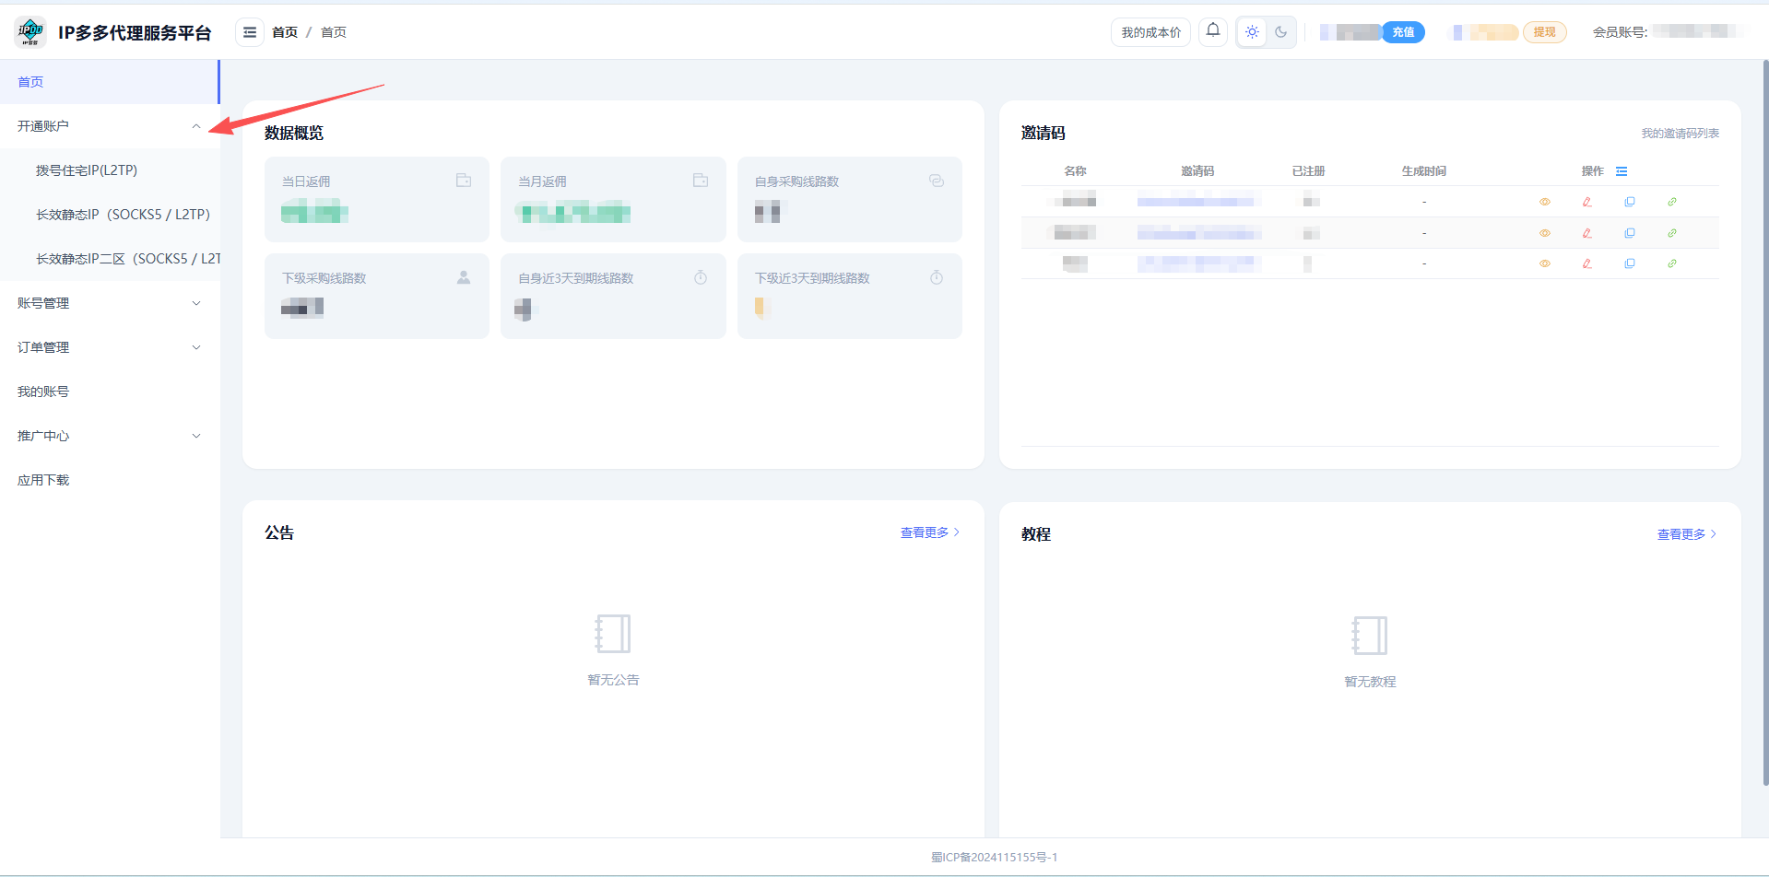Click the 下级采购线路数 user icon
Screen dimensions: 1769x877
tap(464, 277)
